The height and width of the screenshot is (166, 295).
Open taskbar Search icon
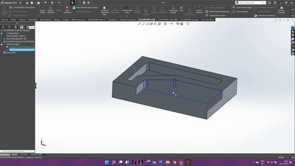pyautogui.click(x=114, y=162)
